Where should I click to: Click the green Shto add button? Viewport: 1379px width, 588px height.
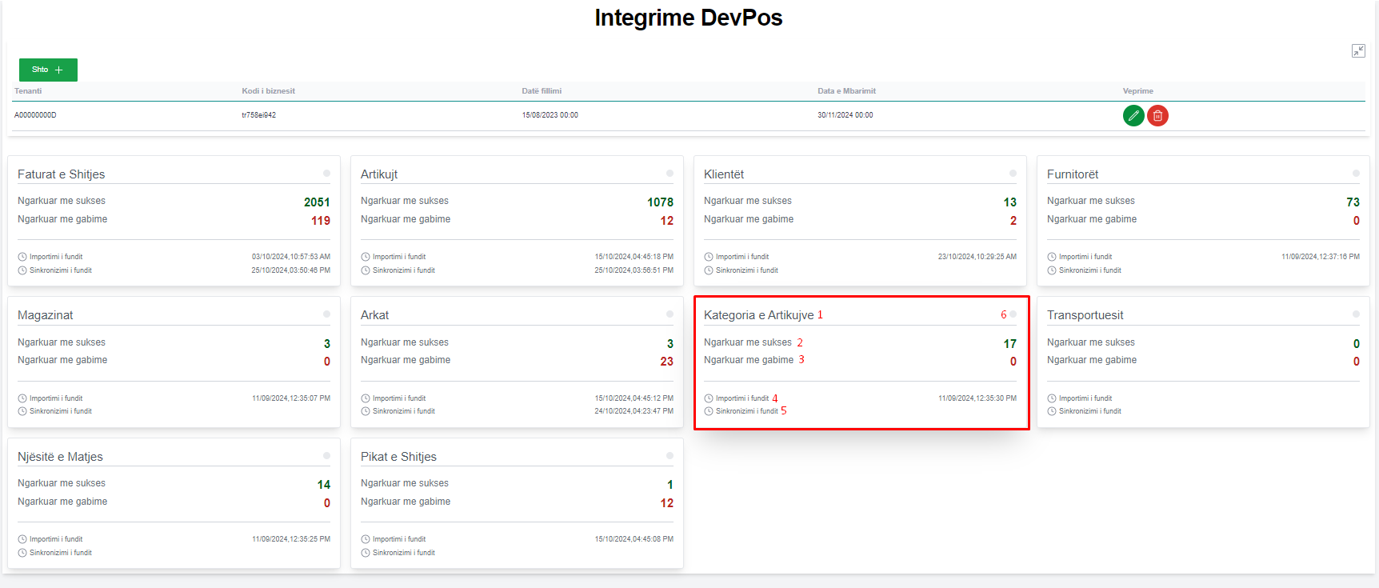click(x=48, y=70)
